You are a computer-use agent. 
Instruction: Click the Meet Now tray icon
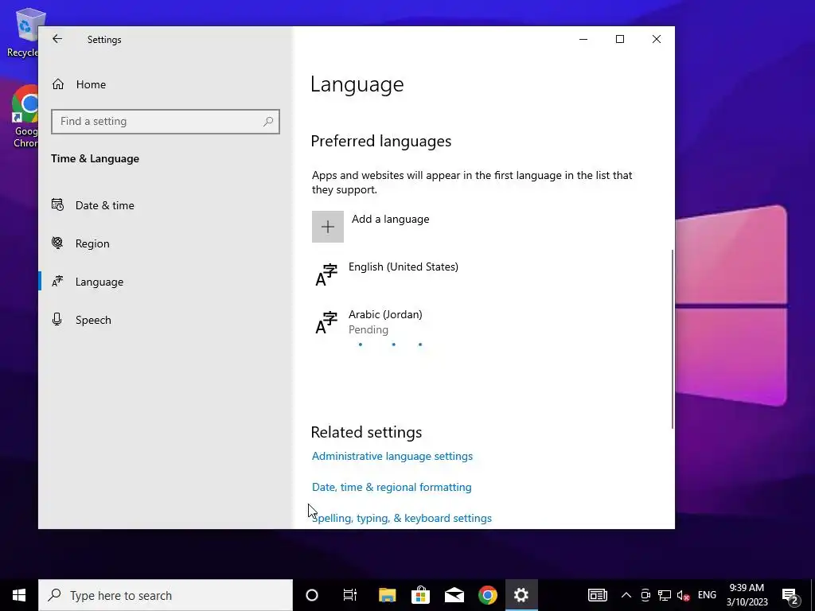(x=645, y=595)
